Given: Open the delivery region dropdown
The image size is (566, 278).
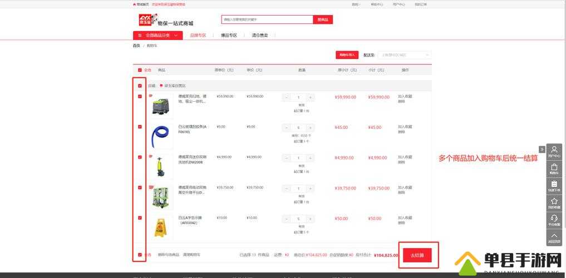Looking at the screenshot, I should point(404,55).
